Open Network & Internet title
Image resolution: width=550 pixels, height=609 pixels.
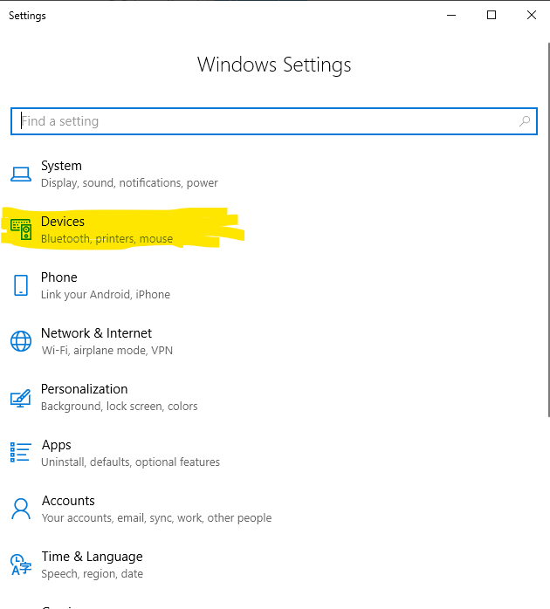96,333
